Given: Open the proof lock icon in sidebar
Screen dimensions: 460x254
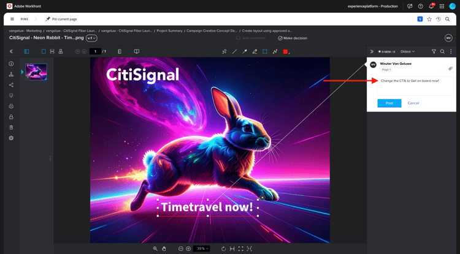Looking at the screenshot, I should (x=11, y=117).
